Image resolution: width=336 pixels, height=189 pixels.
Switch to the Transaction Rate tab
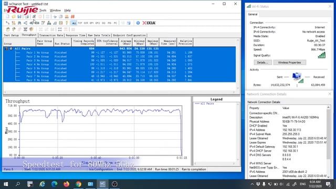[x=51, y=35]
